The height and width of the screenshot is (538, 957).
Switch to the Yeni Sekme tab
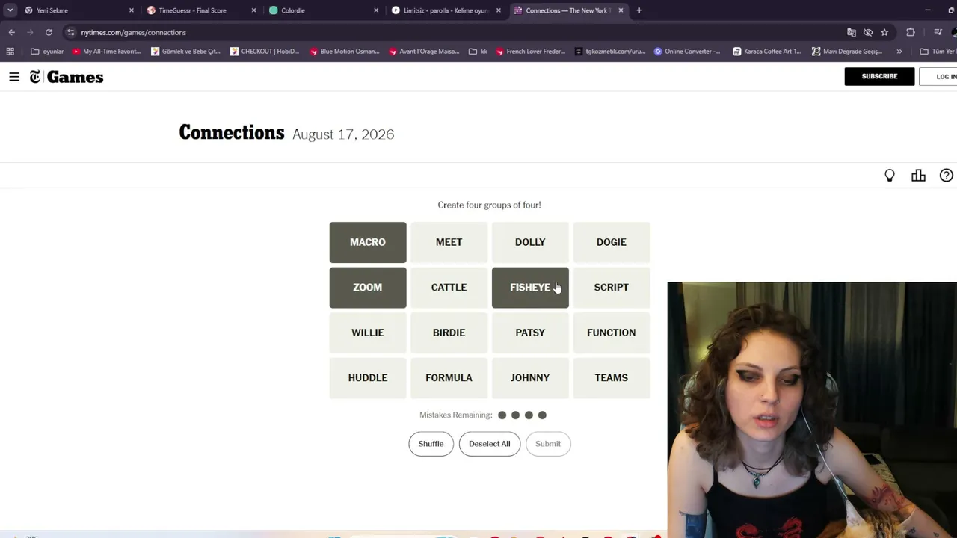[79, 10]
